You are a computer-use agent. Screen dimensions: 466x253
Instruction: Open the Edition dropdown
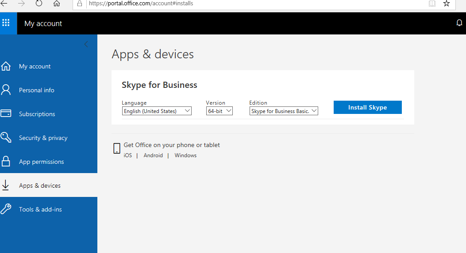[284, 111]
